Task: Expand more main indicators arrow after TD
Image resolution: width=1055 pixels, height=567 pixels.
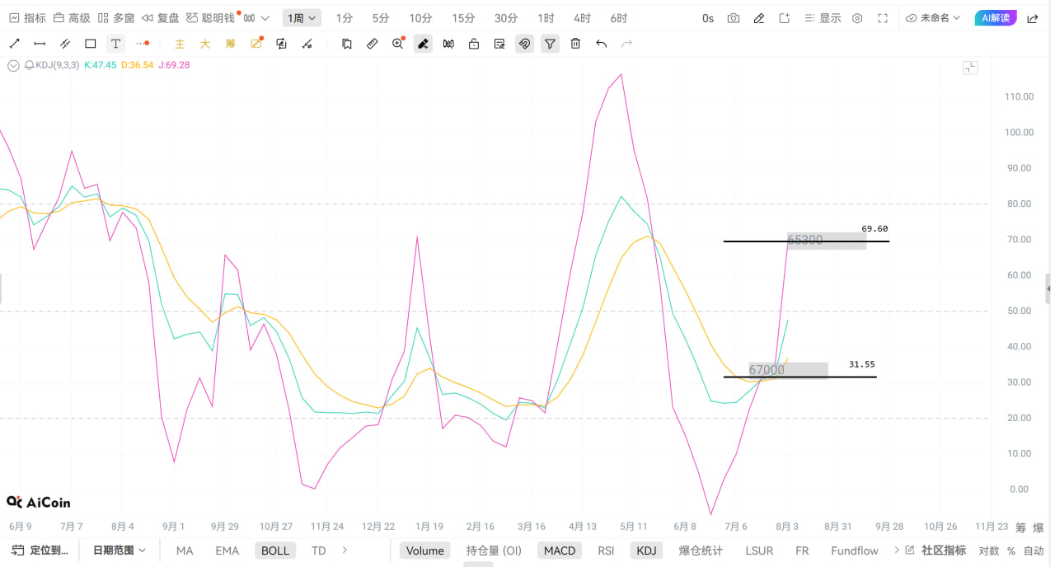Action: tap(345, 550)
